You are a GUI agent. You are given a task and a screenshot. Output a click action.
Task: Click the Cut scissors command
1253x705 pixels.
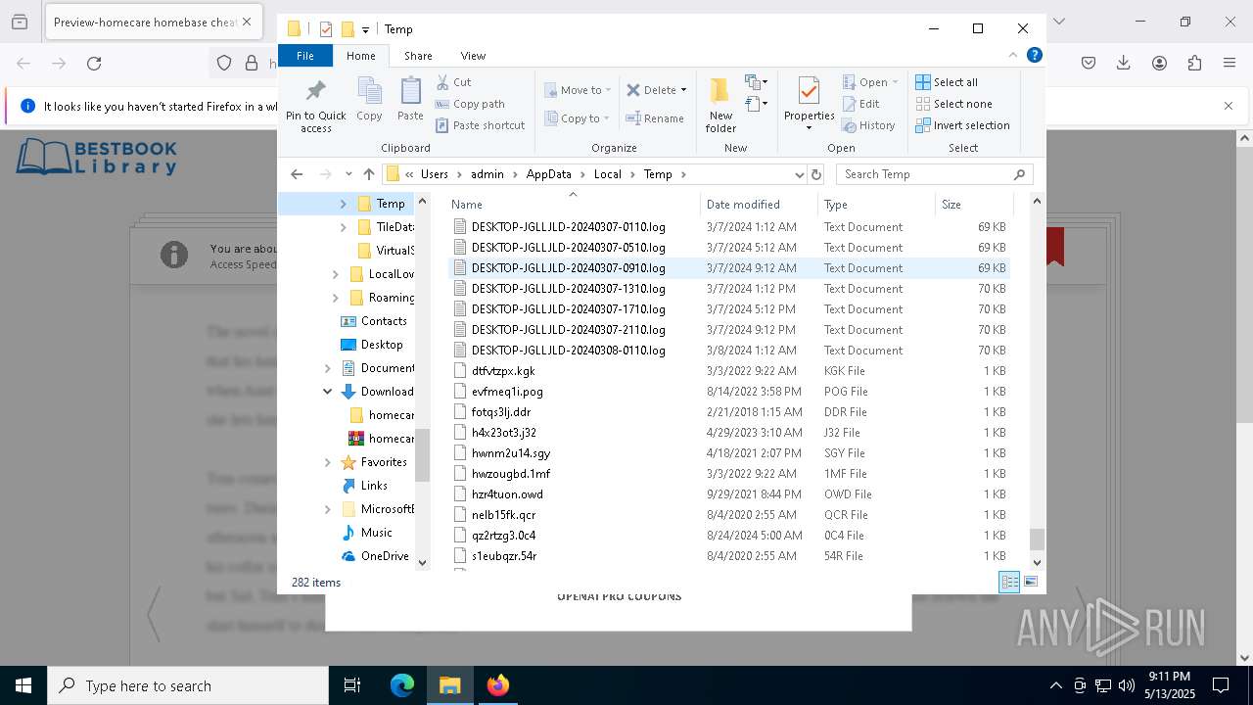click(x=453, y=82)
